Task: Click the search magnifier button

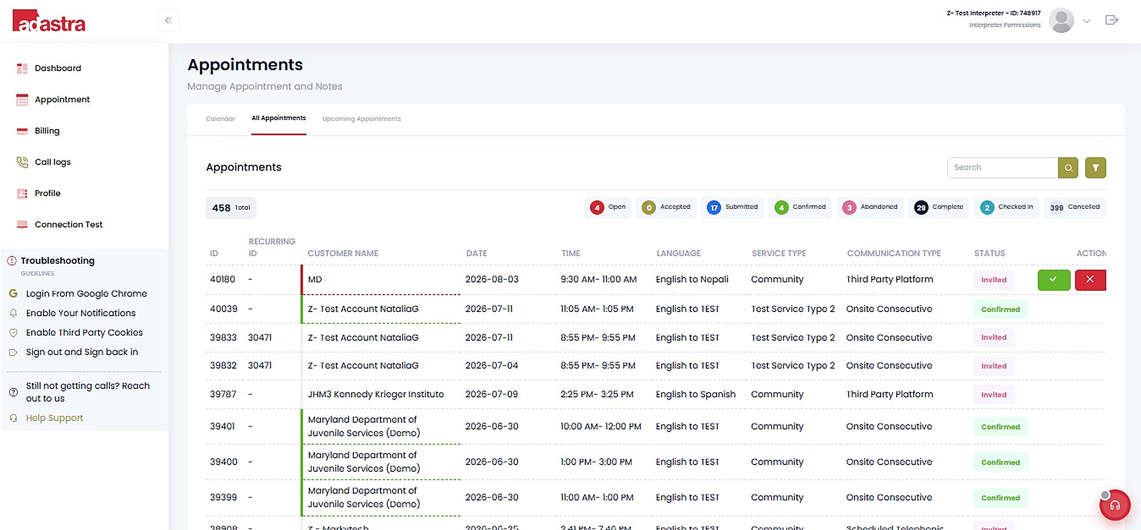Action: (x=1068, y=168)
